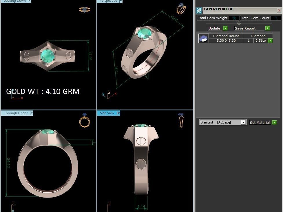
Task: Click the Diamond Round header cell
Action: pyautogui.click(x=226, y=36)
